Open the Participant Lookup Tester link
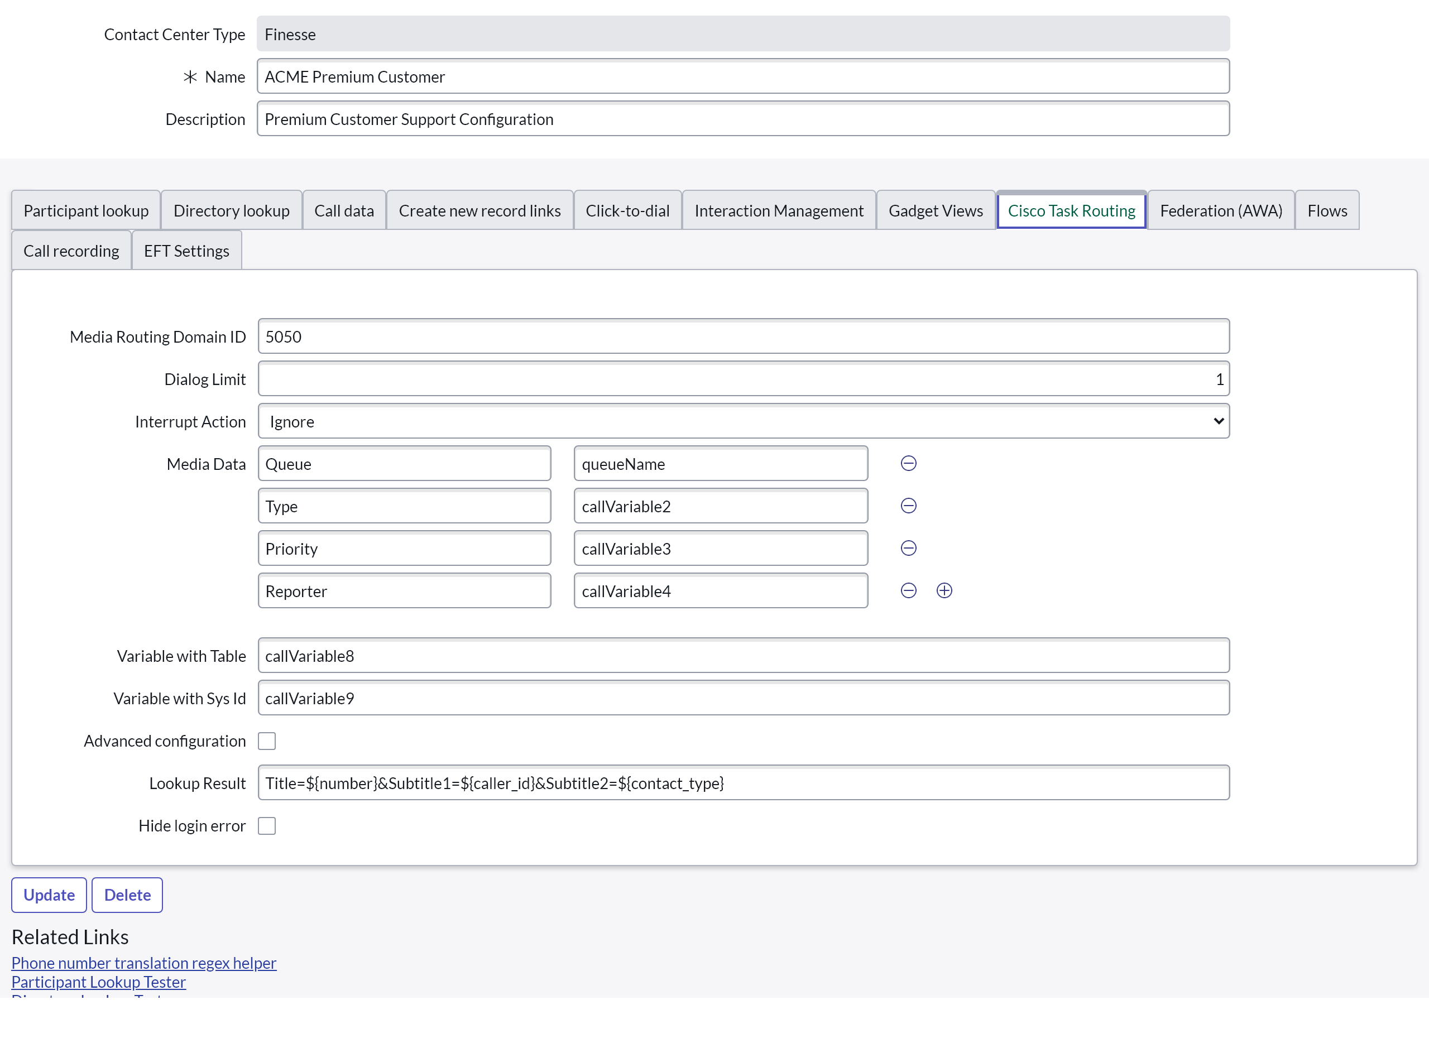 click(98, 982)
